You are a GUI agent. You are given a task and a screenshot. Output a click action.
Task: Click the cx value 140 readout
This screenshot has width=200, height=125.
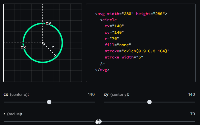click(x=91, y=94)
